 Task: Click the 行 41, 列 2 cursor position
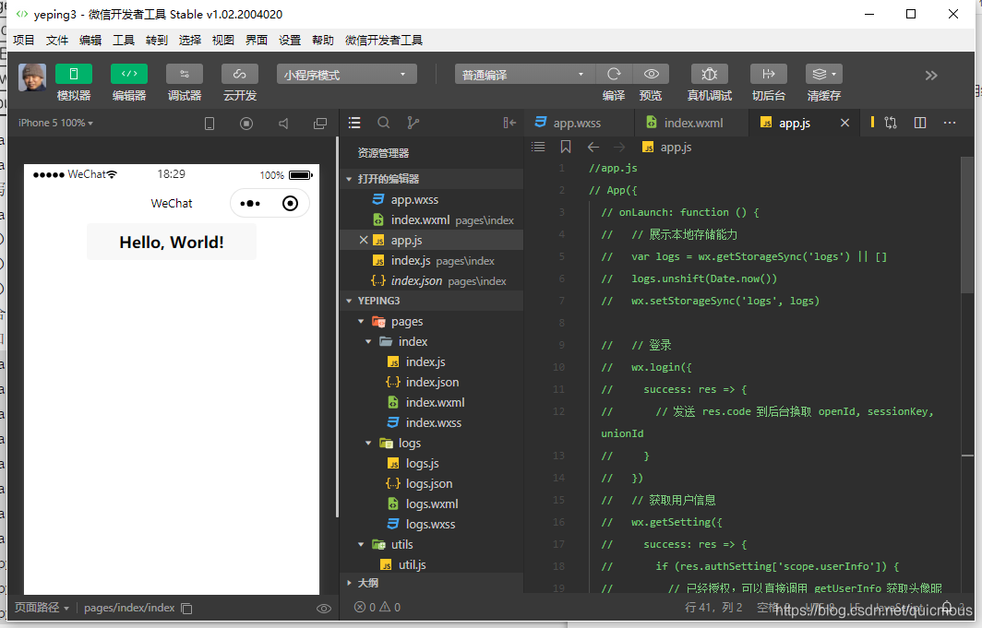pos(713,608)
